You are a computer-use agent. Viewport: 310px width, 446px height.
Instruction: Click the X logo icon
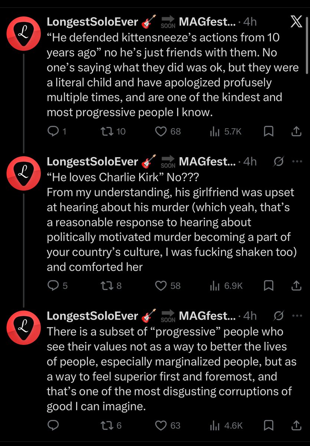pos(296,22)
